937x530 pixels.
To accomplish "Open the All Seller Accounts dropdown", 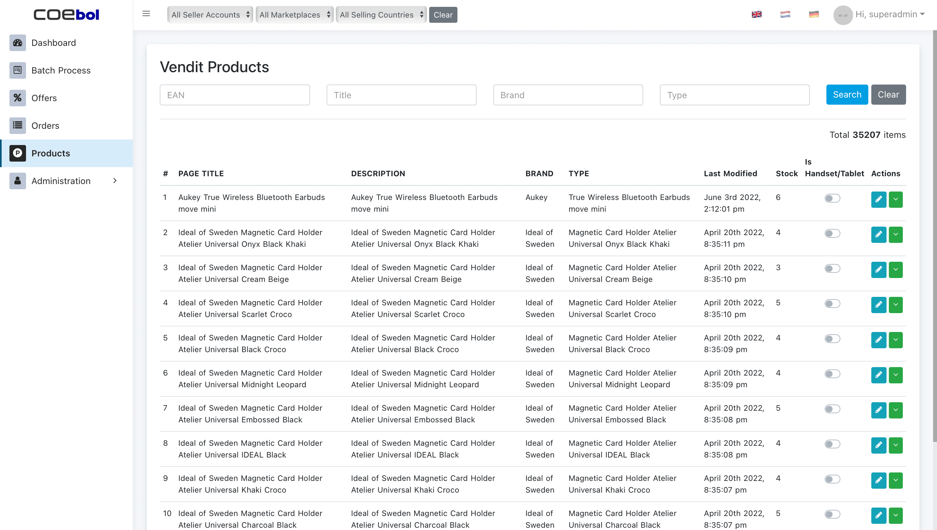I will [210, 15].
